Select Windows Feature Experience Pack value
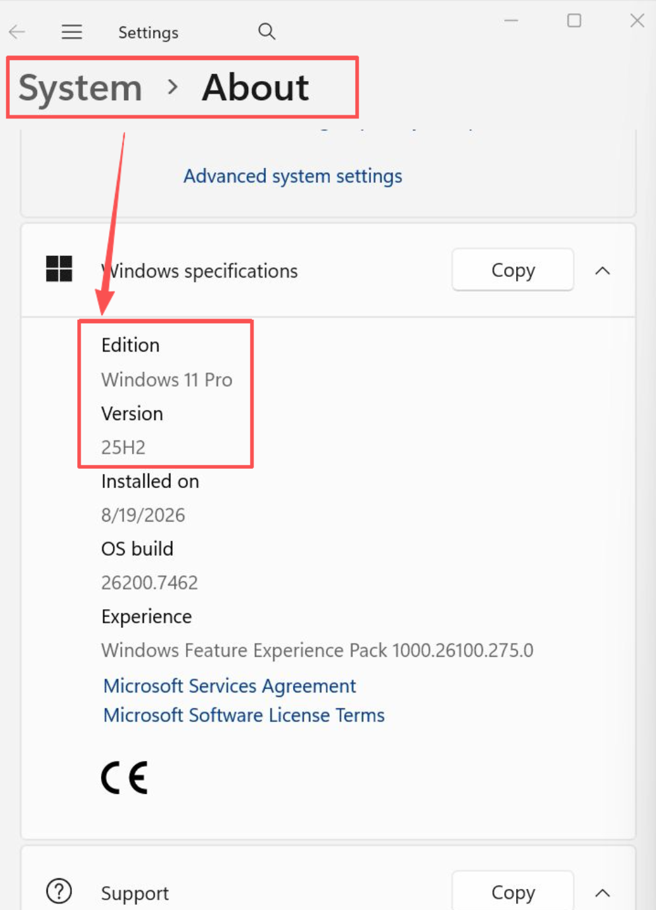 tap(317, 650)
